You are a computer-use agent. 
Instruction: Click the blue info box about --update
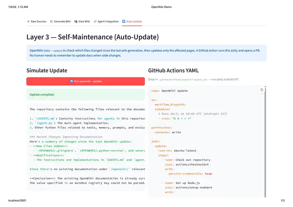coord(146,53)
